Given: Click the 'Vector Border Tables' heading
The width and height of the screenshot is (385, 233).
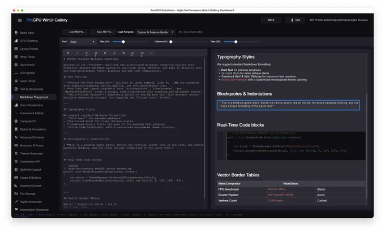Looking at the screenshot, I should click(238, 175).
